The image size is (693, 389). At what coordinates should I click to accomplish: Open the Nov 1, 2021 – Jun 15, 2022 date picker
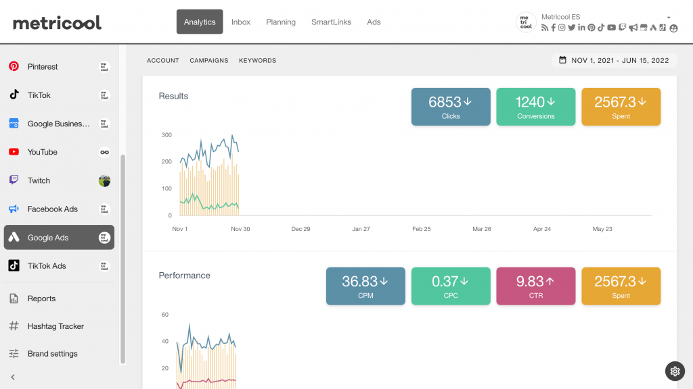click(x=614, y=60)
